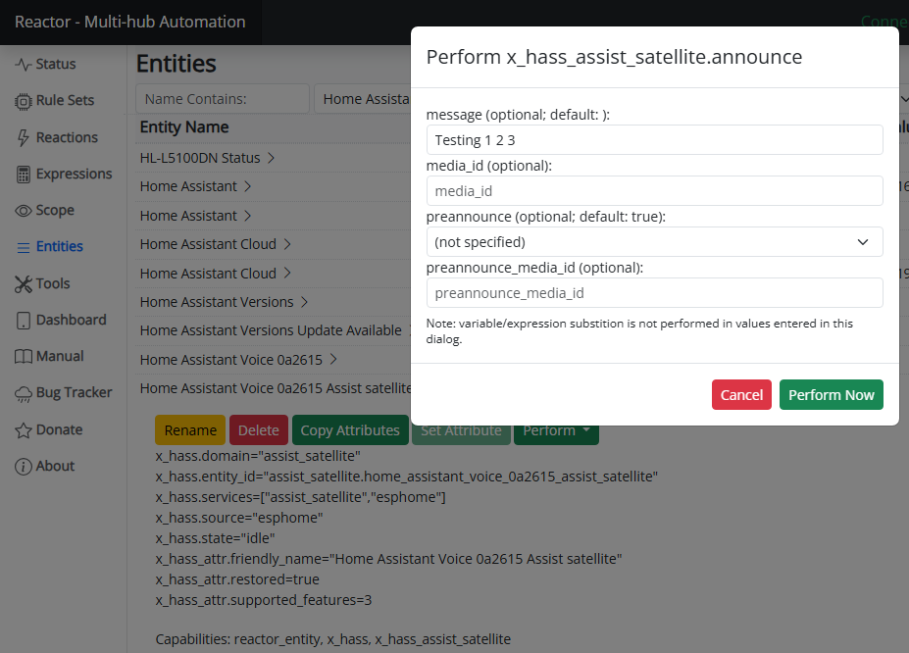Click the Bug Tracker cloud icon
Screen dimensions: 909x653
coord(24,394)
